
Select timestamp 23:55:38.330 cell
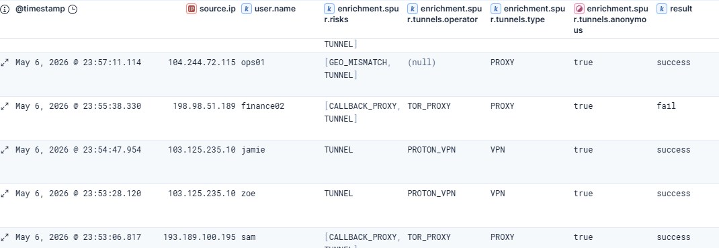[x=79, y=106]
